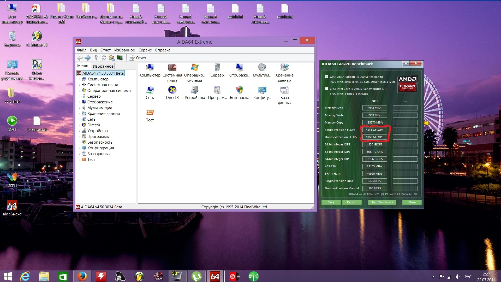This screenshot has width=501, height=282.
Task: Open the Хранение данных category icon
Action: click(284, 68)
